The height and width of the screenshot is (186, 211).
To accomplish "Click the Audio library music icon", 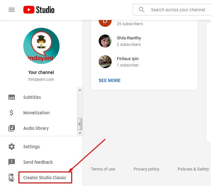I will [x=12, y=128].
